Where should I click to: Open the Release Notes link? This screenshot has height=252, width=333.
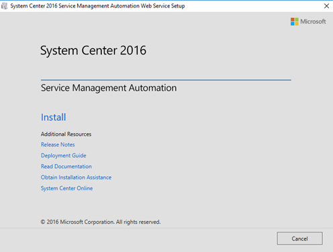pos(58,144)
